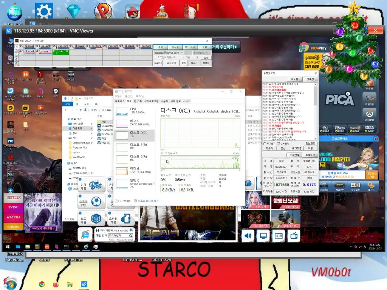Click the TV icon tile
This screenshot has width=387, height=290.
click(x=294, y=236)
